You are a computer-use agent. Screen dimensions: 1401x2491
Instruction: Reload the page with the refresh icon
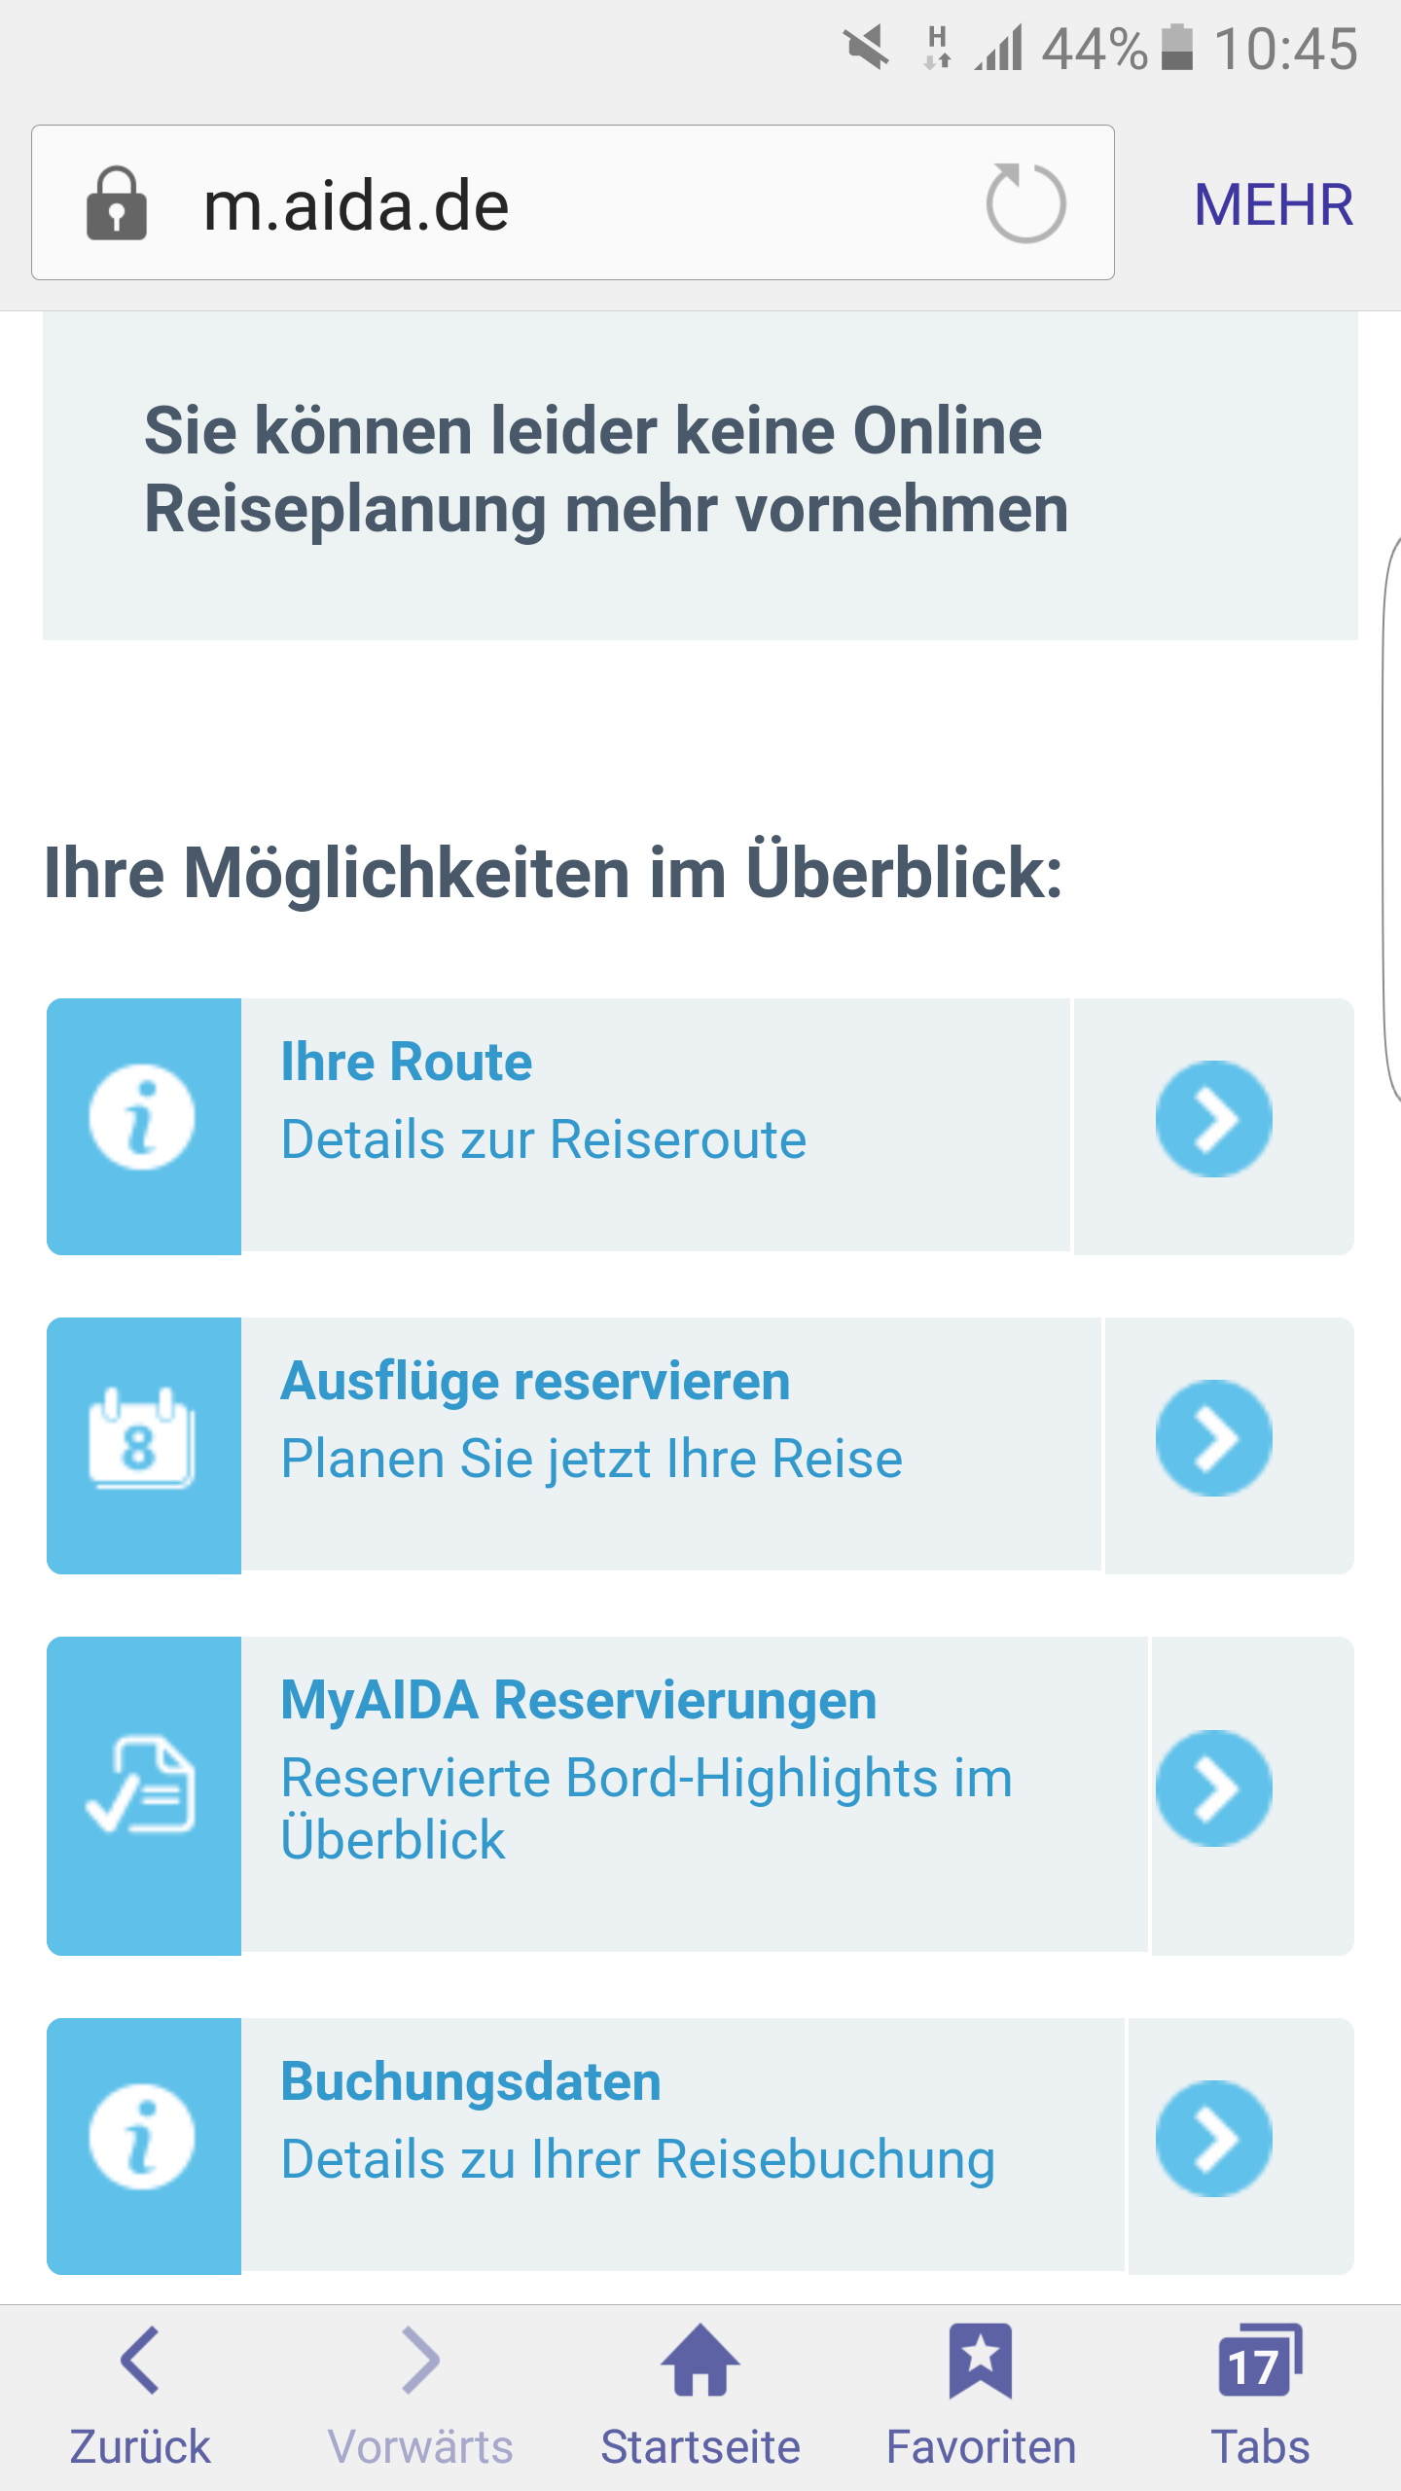click(1025, 203)
